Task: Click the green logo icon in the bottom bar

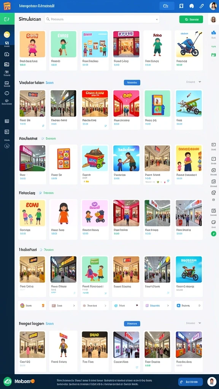Action: pos(8,381)
